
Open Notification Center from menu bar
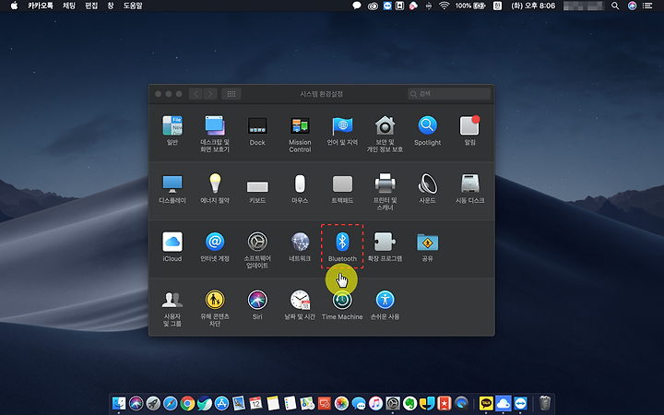coord(647,6)
